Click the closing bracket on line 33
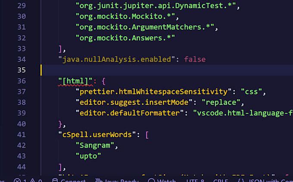Image resolution: width=293 pixels, height=182 pixels. pyautogui.click(x=60, y=49)
